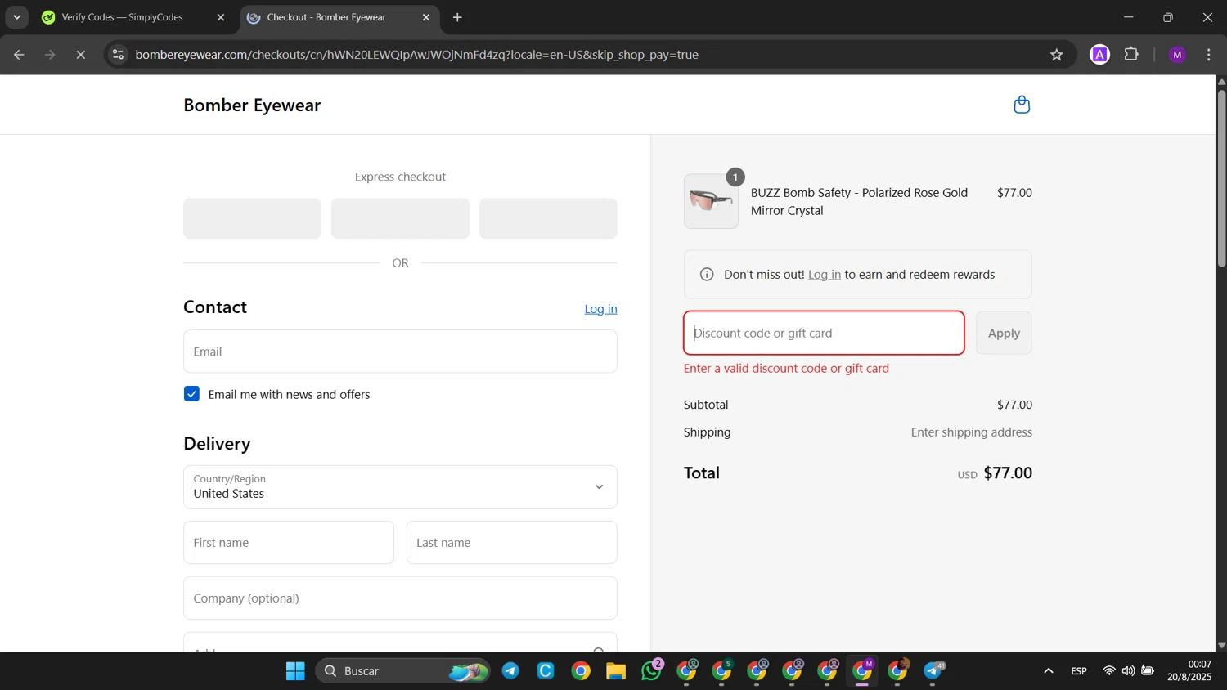Click the first Express checkout button placeholder
The image size is (1227, 690).
click(x=252, y=218)
